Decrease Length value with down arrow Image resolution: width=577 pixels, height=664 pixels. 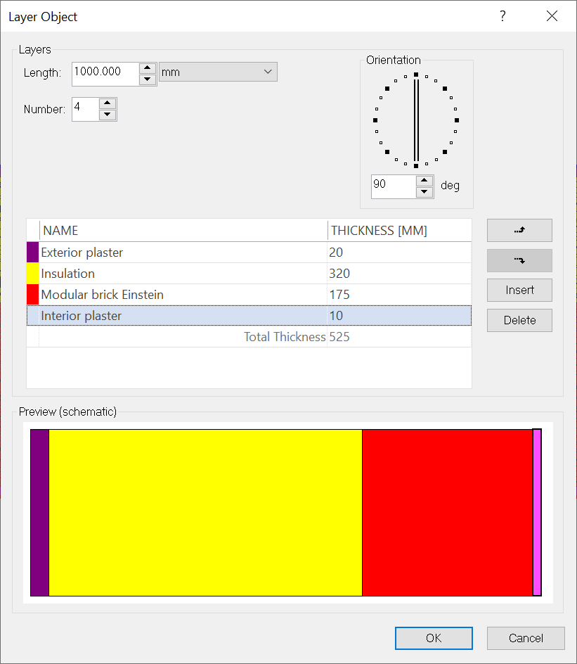[x=147, y=79]
